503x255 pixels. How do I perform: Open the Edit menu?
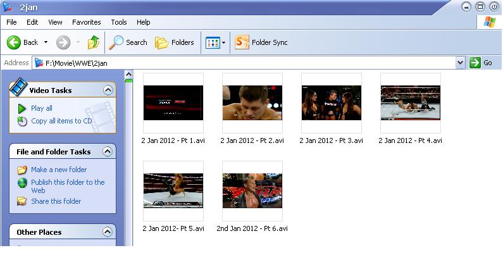coord(32,22)
